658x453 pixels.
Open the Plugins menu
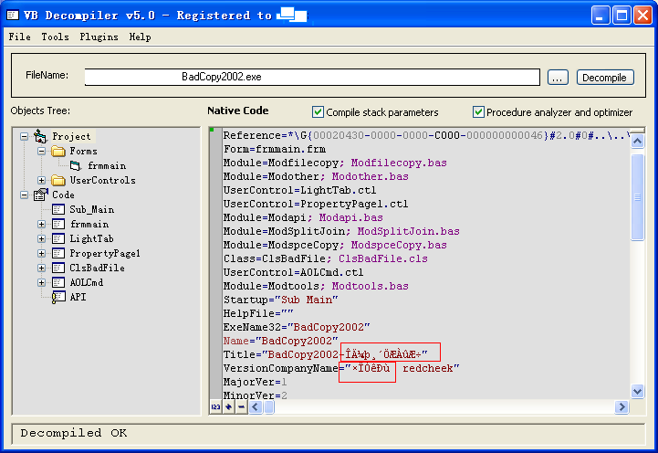[99, 37]
